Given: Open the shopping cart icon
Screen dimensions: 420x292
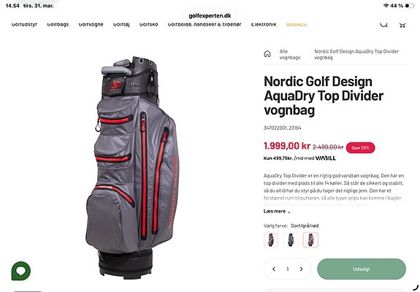Looking at the screenshot, I should [402, 25].
